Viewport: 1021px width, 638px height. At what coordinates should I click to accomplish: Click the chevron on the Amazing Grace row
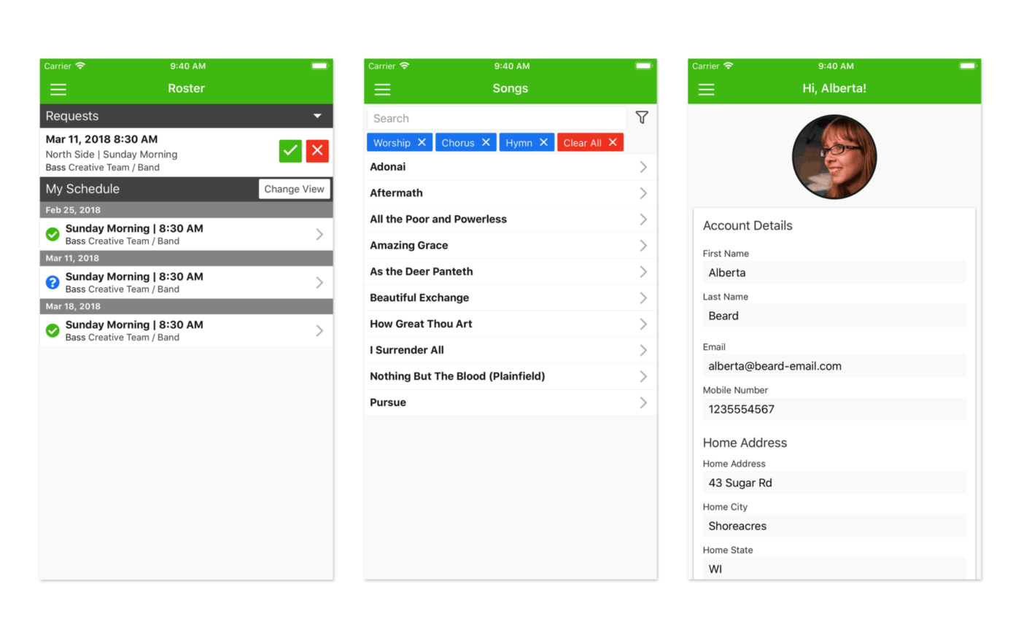(643, 246)
